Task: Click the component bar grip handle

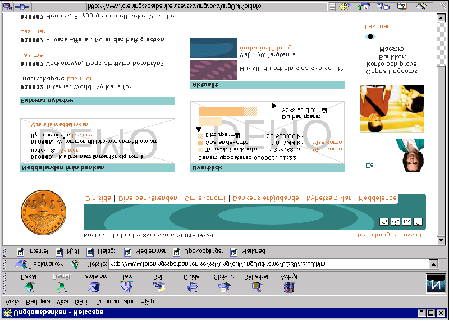Action: [x=332, y=6]
